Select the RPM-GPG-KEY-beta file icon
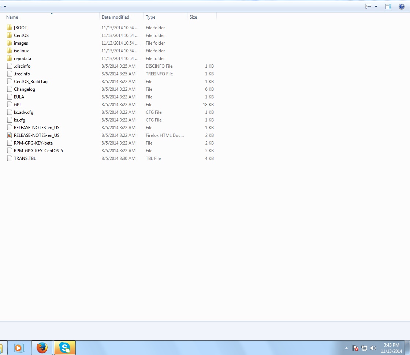 point(10,143)
